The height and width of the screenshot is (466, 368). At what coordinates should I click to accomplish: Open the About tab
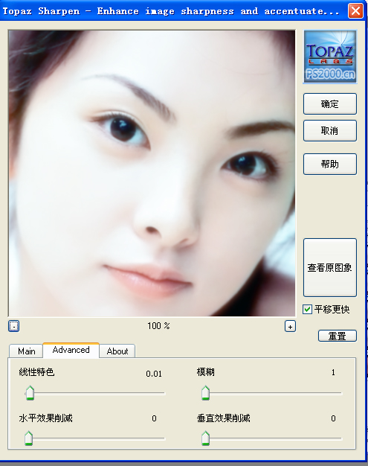coord(117,351)
